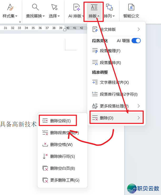Click ruler number 35
This screenshot has width=161, height=195.
tap(33, 28)
